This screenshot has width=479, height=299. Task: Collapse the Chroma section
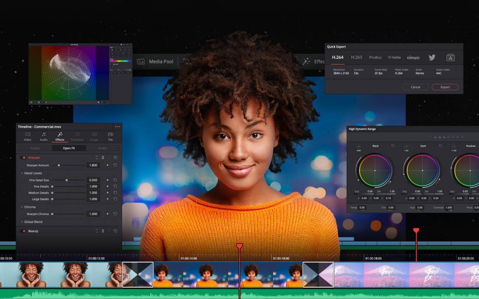coord(22,207)
